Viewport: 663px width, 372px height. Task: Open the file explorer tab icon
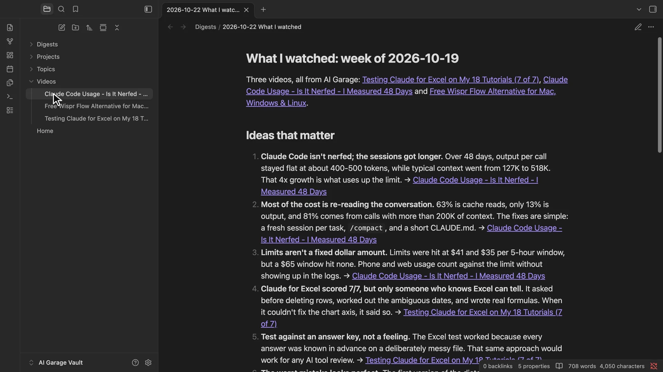click(47, 9)
